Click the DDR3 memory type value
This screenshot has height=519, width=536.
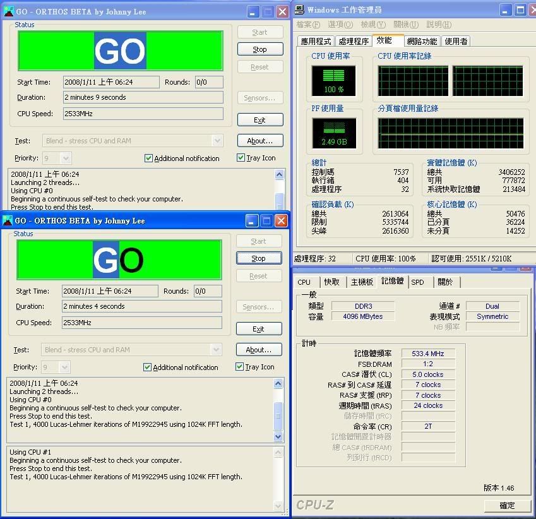(363, 306)
